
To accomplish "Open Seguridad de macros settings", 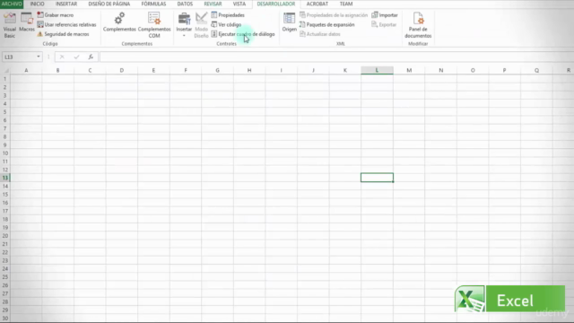I will [x=63, y=34].
